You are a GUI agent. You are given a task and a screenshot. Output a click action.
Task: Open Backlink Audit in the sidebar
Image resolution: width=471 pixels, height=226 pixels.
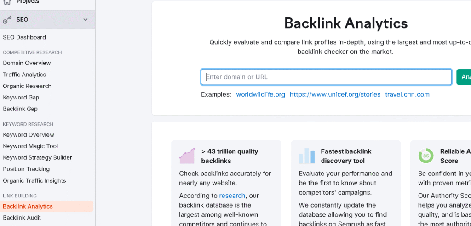click(x=22, y=218)
